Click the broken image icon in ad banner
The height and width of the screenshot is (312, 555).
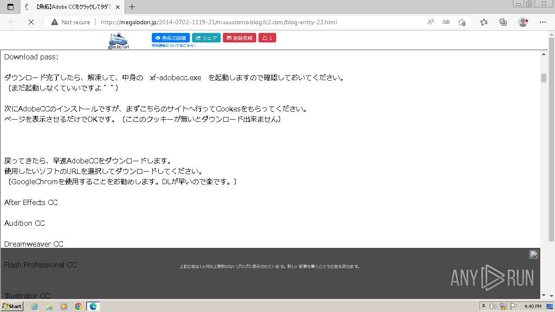coord(534,254)
